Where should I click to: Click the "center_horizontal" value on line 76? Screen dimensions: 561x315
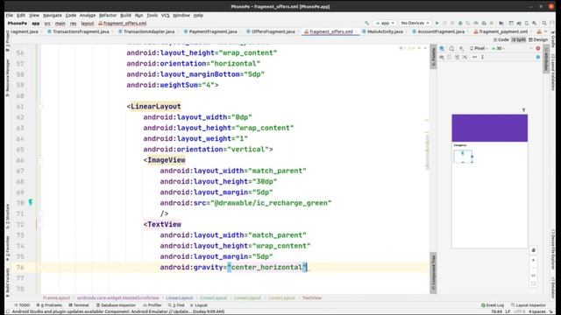click(267, 267)
